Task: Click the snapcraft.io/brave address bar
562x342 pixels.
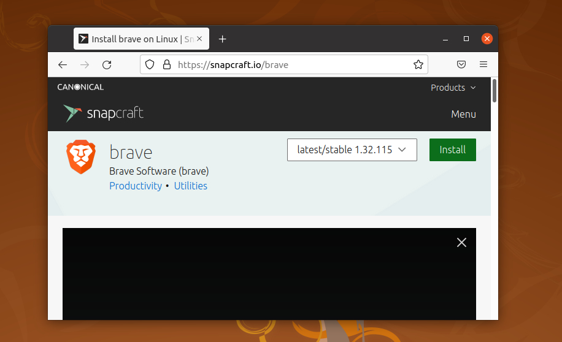Action: pyautogui.click(x=284, y=64)
